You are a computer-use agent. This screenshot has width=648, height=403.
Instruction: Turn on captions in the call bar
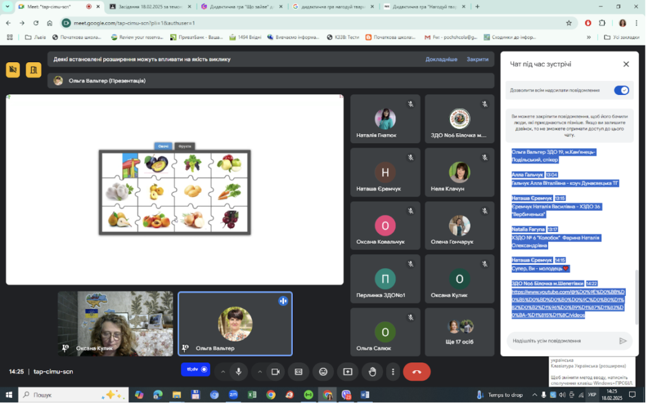coord(299,372)
